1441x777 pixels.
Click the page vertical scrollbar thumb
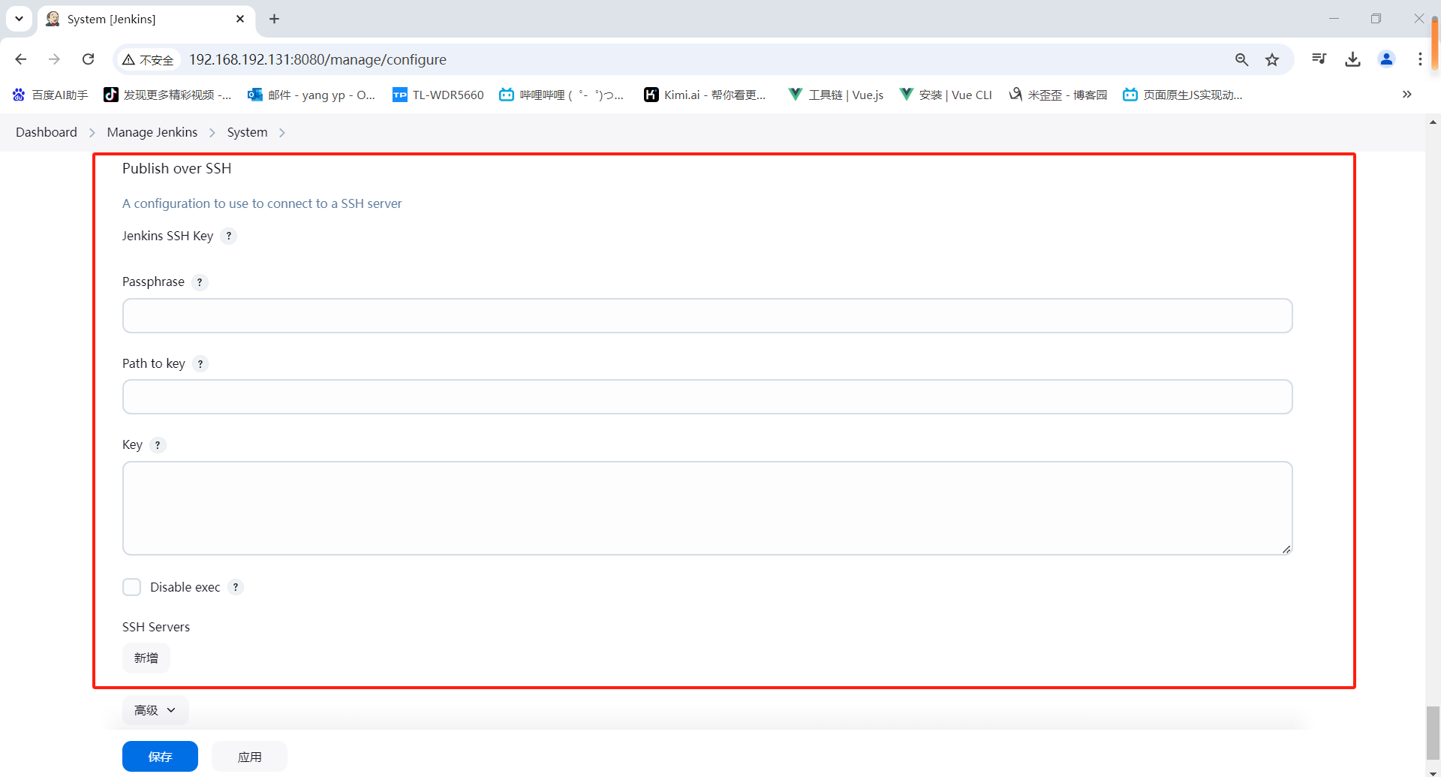click(1433, 733)
